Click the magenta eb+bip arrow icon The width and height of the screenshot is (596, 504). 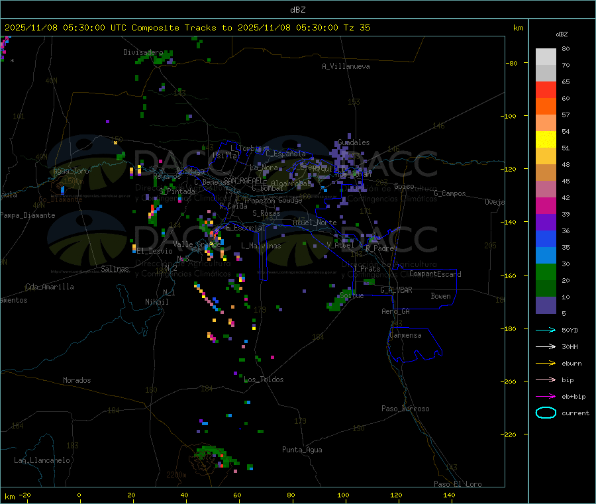click(545, 396)
